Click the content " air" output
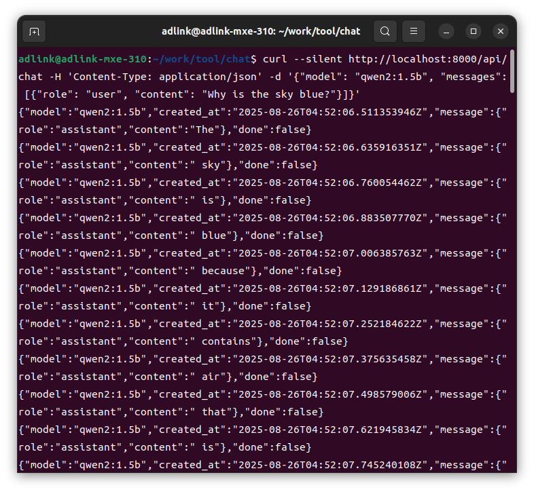Screen dimensions: 534x492 point(208,377)
